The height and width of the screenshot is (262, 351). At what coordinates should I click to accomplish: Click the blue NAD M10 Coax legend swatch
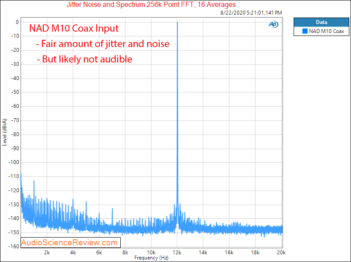coord(305,31)
